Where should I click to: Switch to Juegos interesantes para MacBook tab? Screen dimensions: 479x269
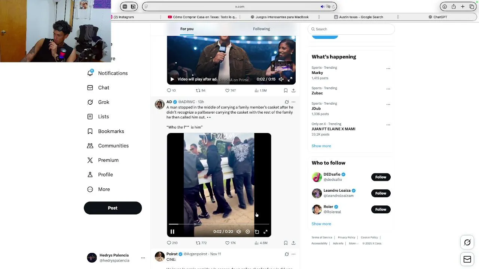point(280,17)
